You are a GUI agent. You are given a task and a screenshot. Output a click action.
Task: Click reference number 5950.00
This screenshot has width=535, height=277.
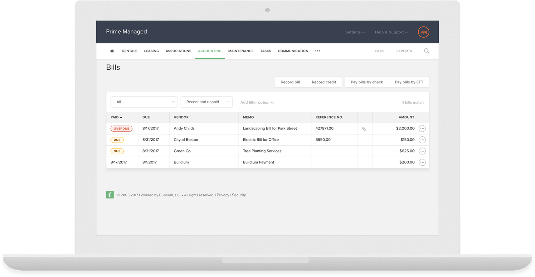click(323, 140)
